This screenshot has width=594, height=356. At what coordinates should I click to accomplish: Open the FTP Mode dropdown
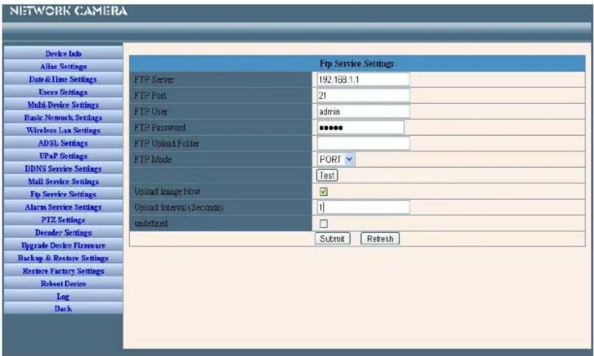pyautogui.click(x=336, y=159)
